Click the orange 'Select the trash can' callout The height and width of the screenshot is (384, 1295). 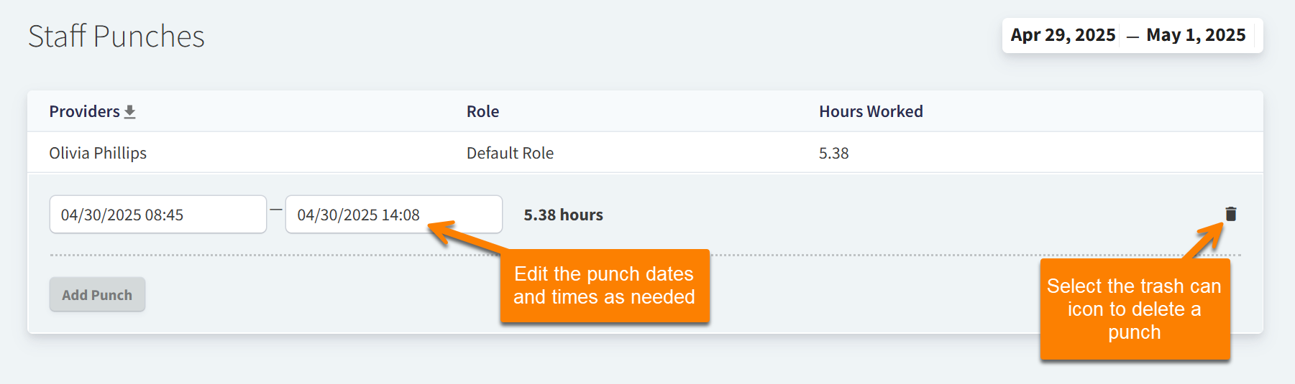coord(1134,309)
